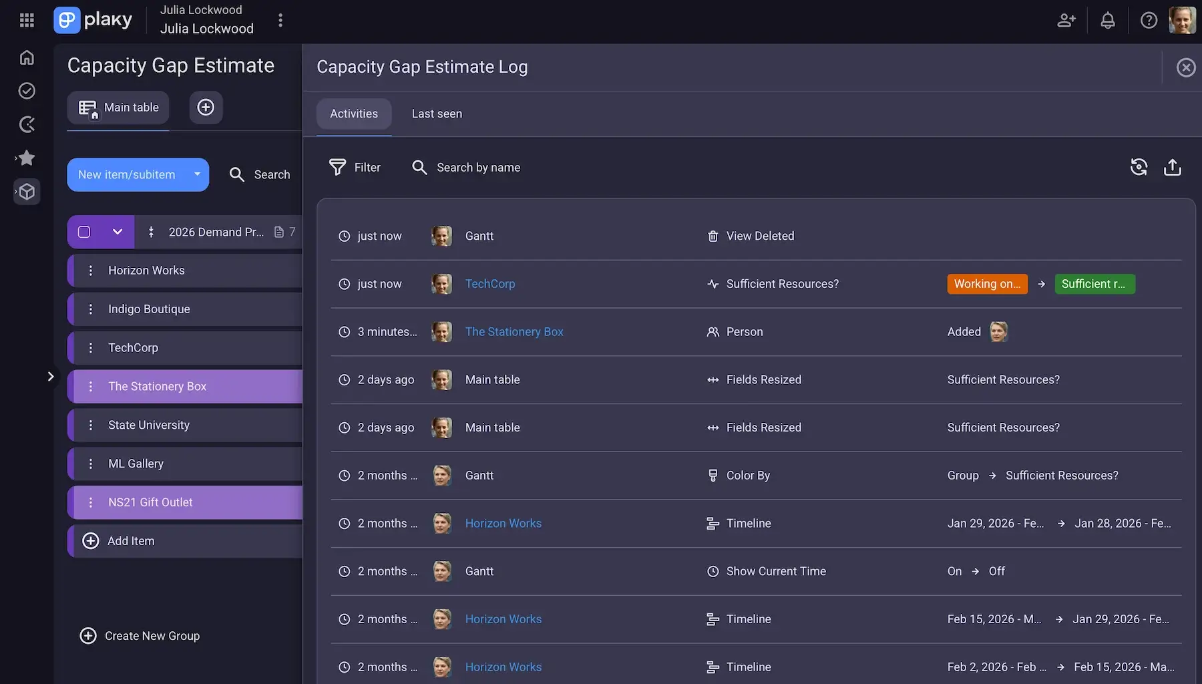Go to Home in sidebar

pos(27,57)
